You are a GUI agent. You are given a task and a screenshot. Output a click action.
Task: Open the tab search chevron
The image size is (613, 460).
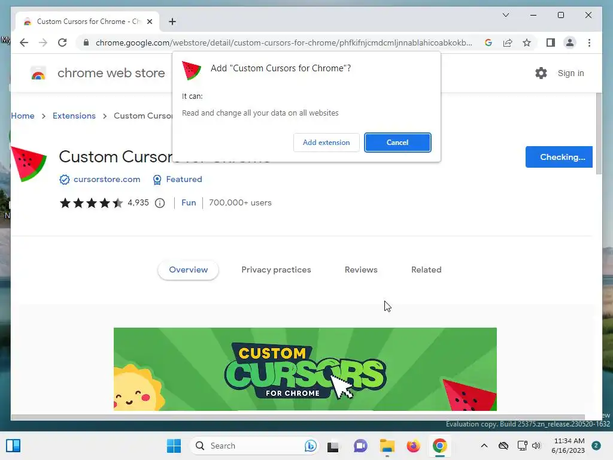505,15
